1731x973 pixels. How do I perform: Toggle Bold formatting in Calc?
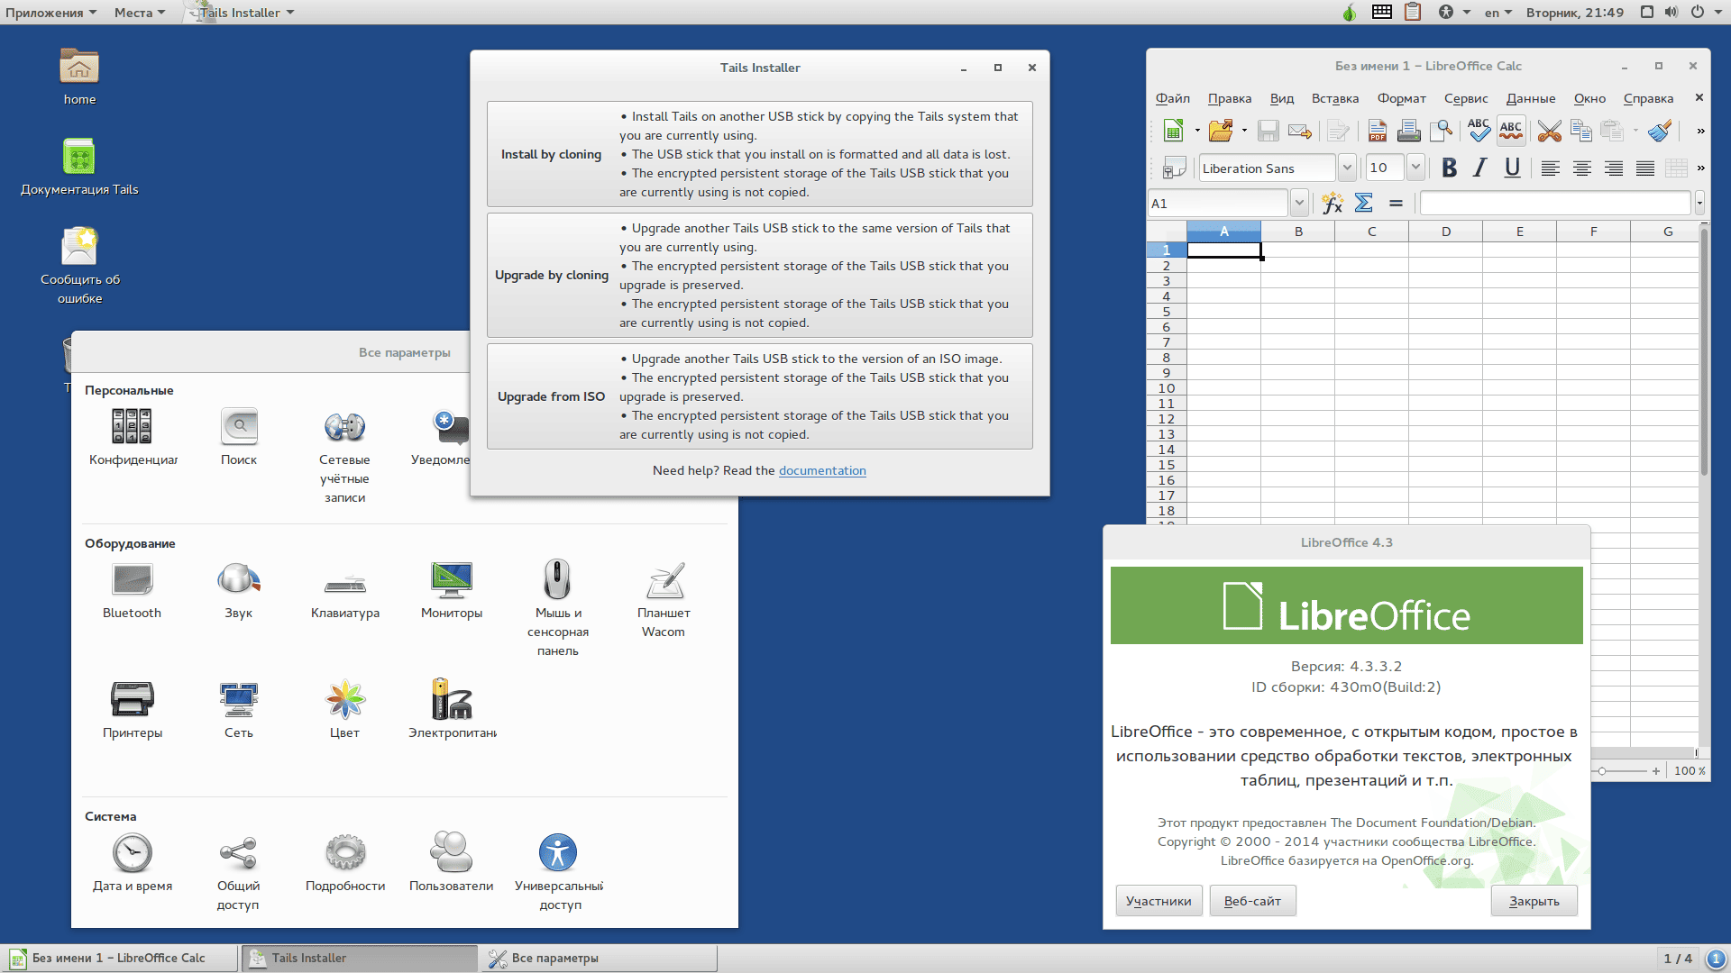coord(1450,168)
